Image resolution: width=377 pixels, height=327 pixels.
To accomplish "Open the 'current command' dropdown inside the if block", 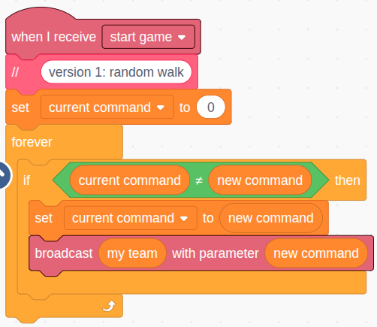I will point(131,218).
